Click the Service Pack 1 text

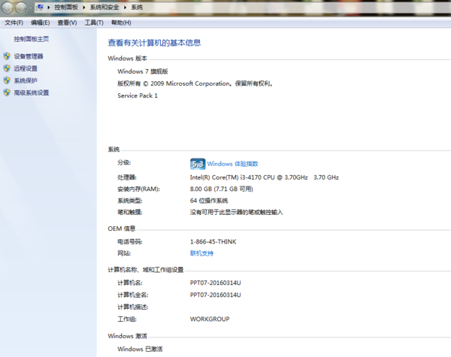coord(138,95)
